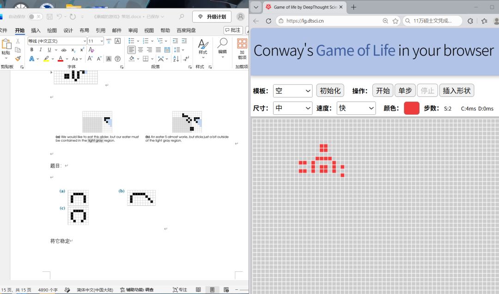Bookmark this page with the star icon
The width and height of the screenshot is (499, 294).
395,21
